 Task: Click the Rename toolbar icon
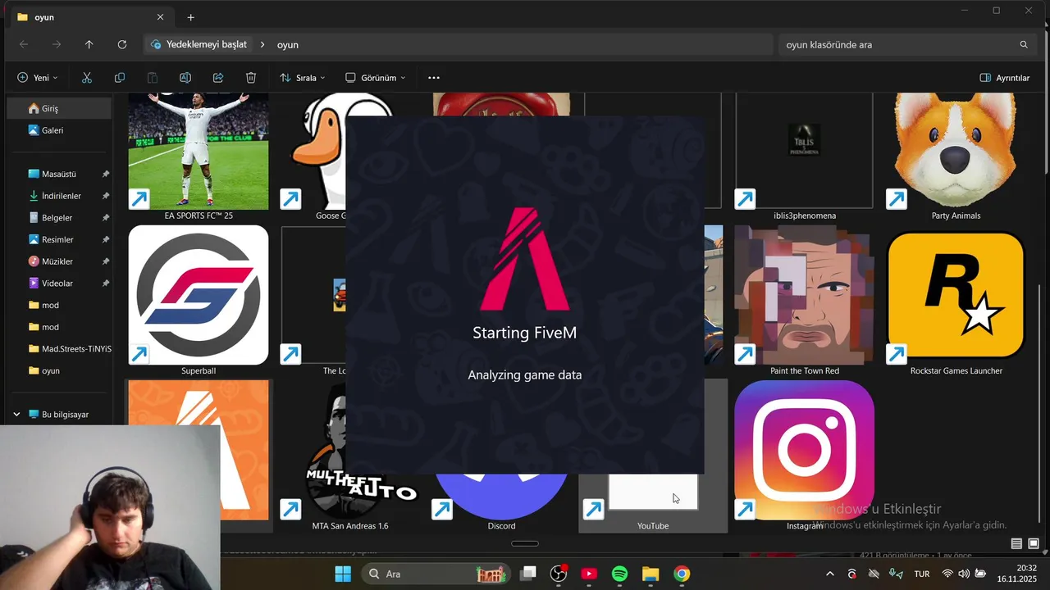[185, 78]
